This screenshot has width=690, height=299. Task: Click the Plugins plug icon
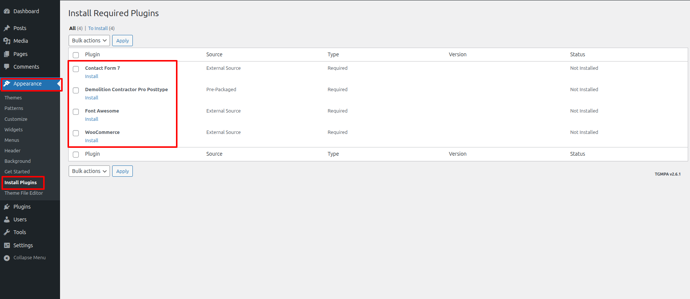pos(7,207)
